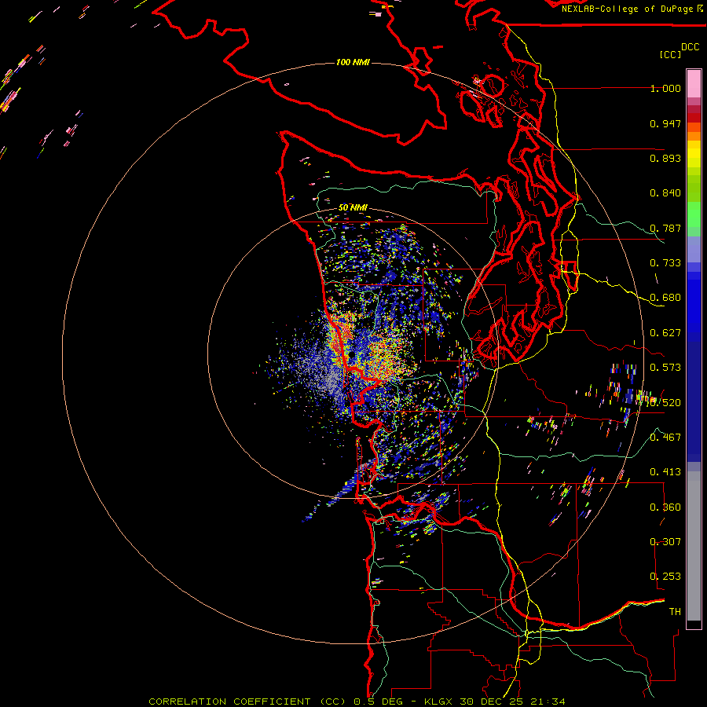Click the TH threshold label
The image size is (707, 707).
pyautogui.click(x=675, y=611)
